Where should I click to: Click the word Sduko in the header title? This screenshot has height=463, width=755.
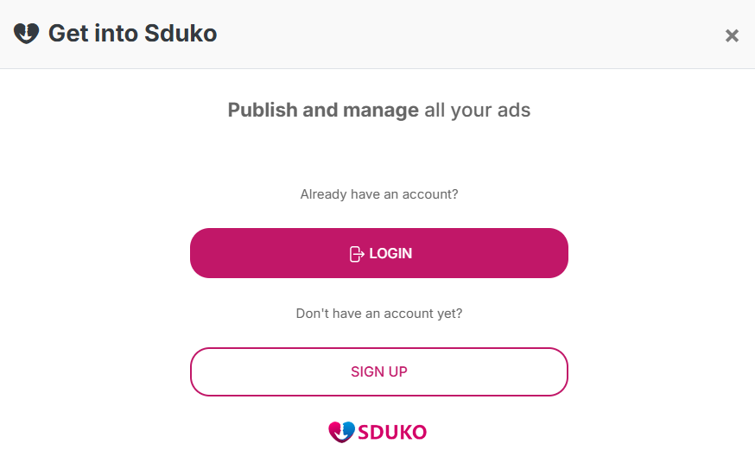181,33
